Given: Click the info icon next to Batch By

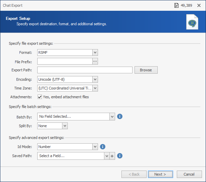Looking at the screenshot, I should pyautogui.click(x=120, y=116).
